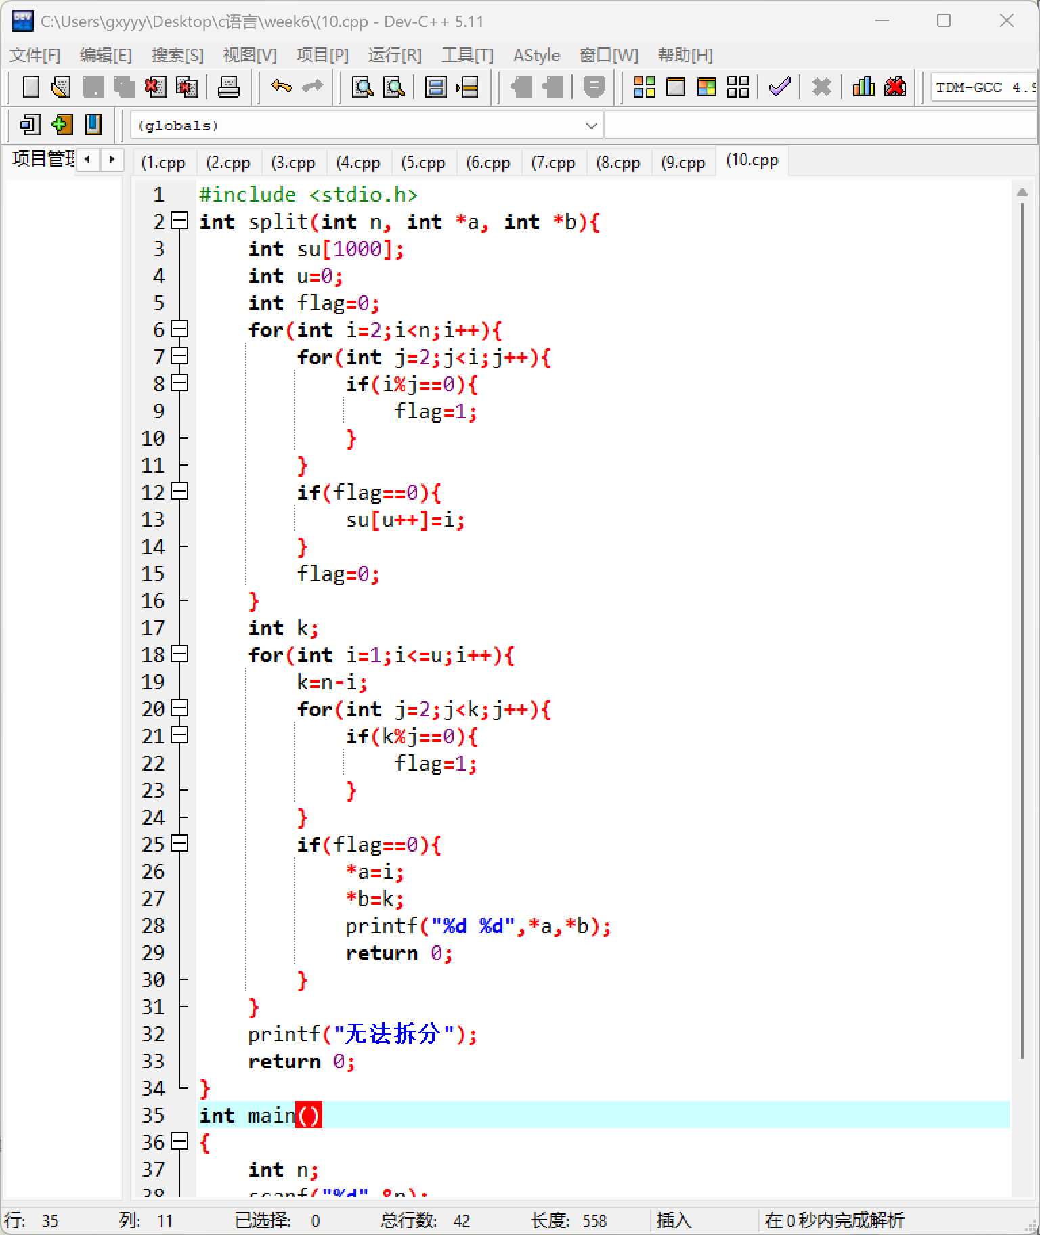Click the Syntax Check checkmark icon
The height and width of the screenshot is (1235, 1040).
click(780, 87)
